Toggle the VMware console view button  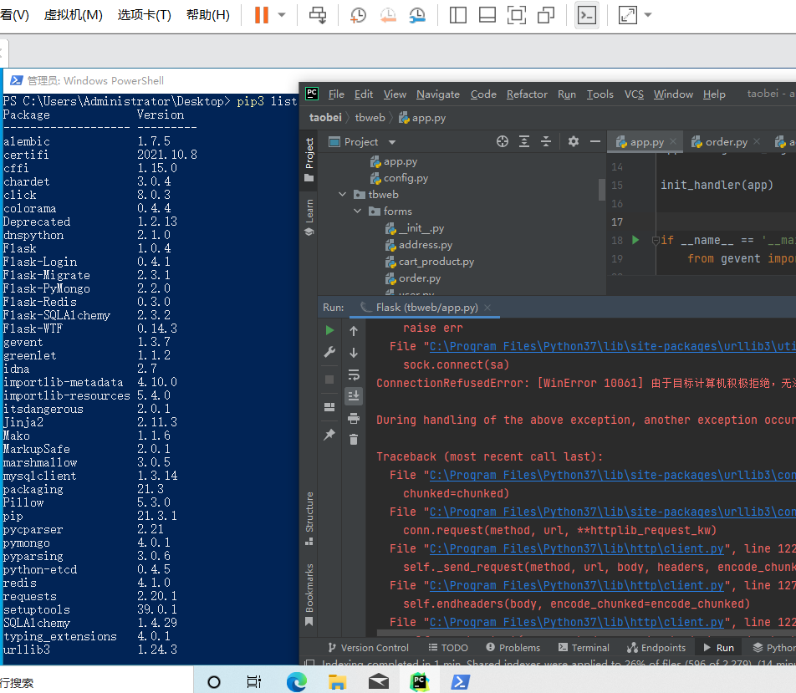tap(587, 15)
